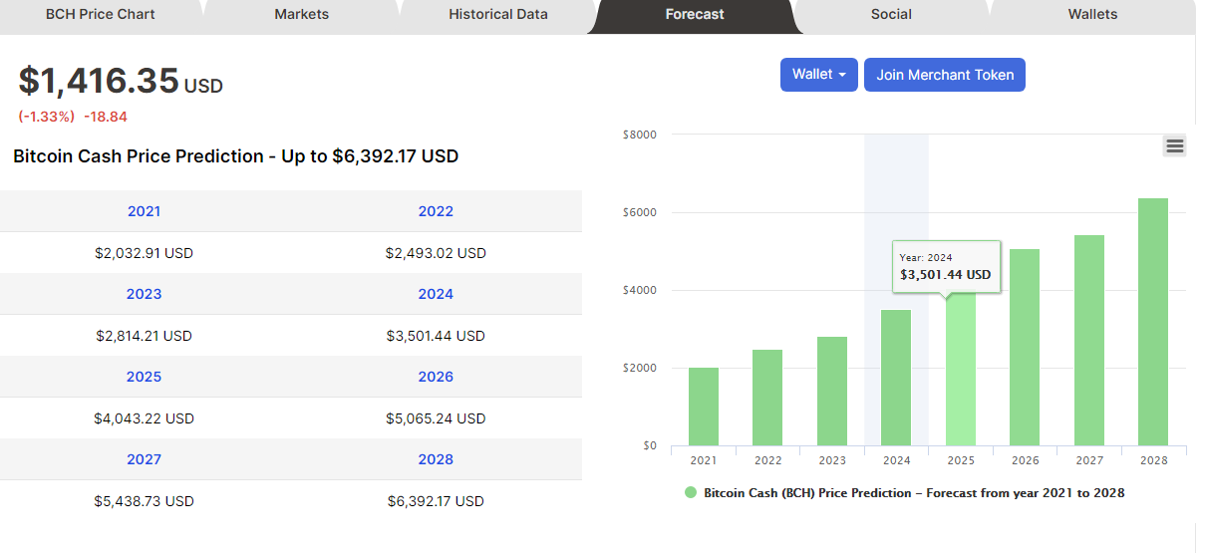This screenshot has height=553, width=1205.
Task: Switch to the BCH Price Chart tab
Action: (101, 15)
